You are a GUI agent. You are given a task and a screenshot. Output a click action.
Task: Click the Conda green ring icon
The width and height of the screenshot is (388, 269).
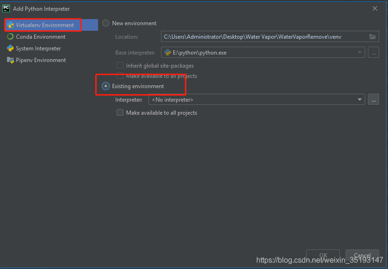pyautogui.click(x=10, y=36)
